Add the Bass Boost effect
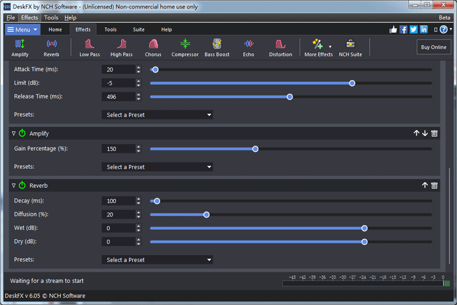Viewport: 457px width, 305px height. pos(217,48)
